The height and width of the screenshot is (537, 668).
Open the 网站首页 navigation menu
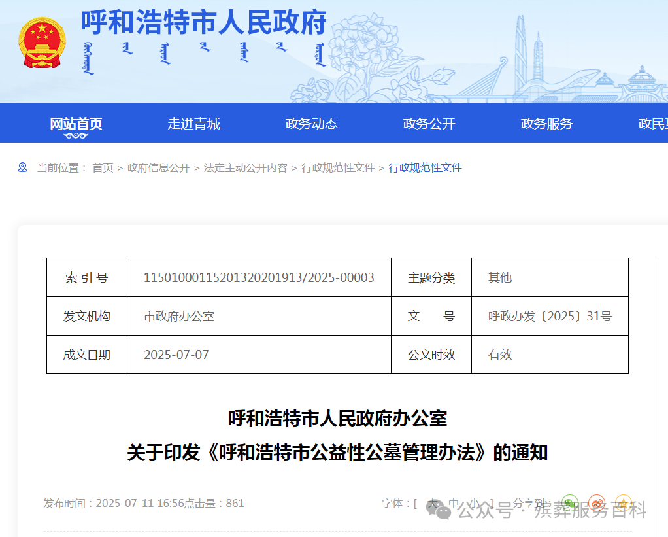click(76, 123)
